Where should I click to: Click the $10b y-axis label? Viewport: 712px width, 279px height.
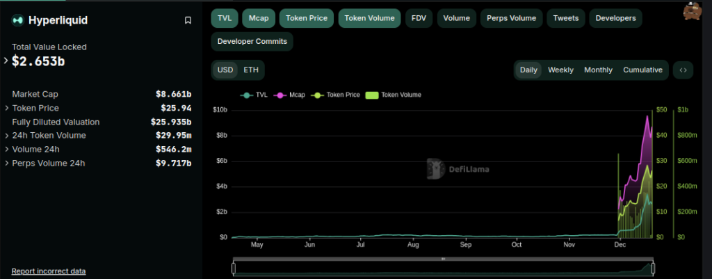[220, 110]
